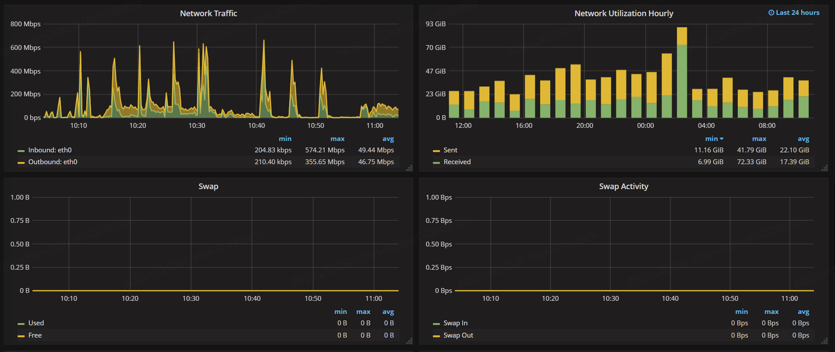Click the Swap Activity panel resize handle

[824, 341]
